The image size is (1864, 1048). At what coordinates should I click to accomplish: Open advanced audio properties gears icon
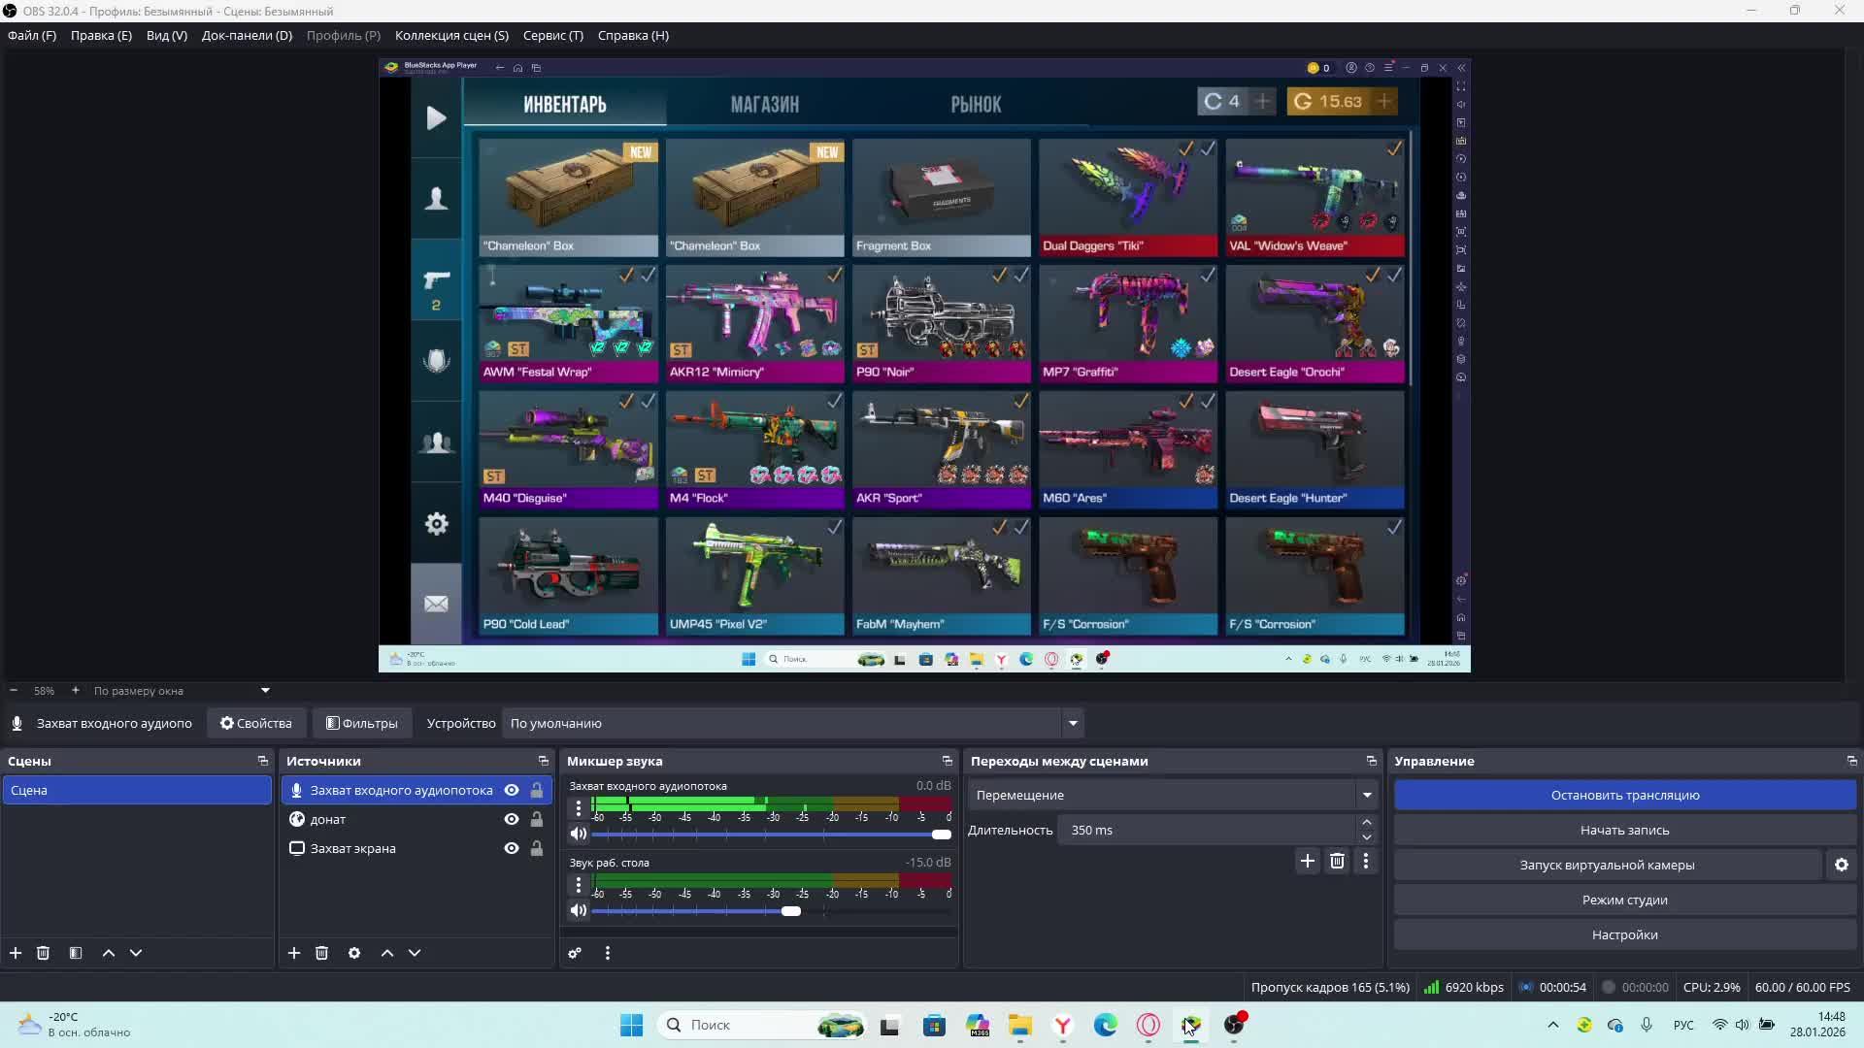(575, 953)
